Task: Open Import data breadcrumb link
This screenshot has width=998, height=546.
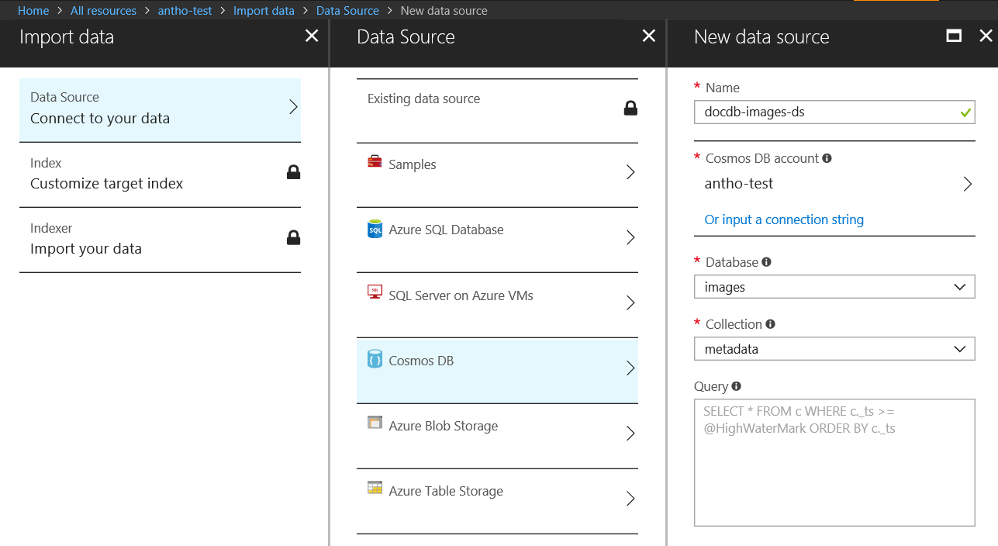Action: click(x=264, y=11)
